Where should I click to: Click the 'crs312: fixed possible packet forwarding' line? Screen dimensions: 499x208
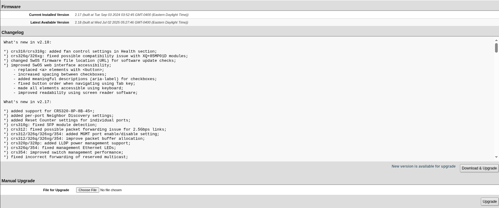[85, 129]
